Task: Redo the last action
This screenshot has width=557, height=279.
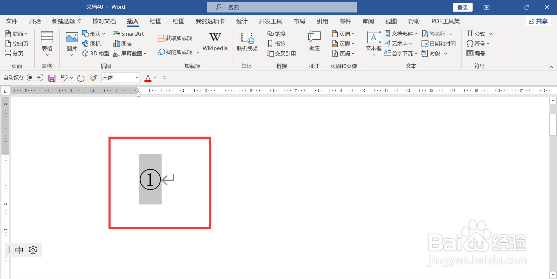Action: [x=81, y=78]
